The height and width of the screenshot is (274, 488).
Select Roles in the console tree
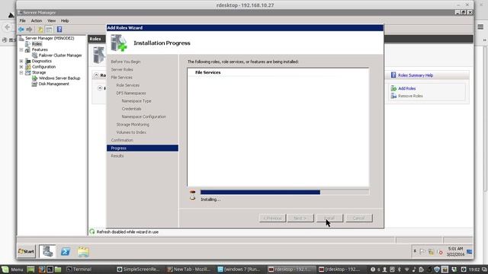pos(37,44)
